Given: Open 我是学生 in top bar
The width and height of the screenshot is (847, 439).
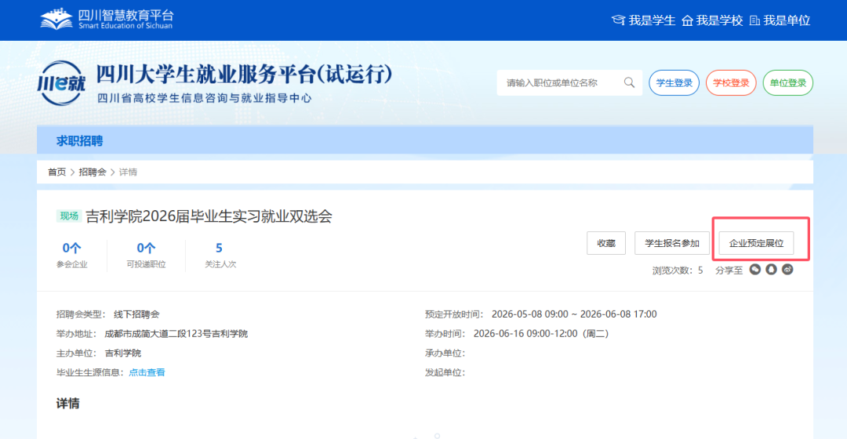Looking at the screenshot, I should (x=643, y=20).
